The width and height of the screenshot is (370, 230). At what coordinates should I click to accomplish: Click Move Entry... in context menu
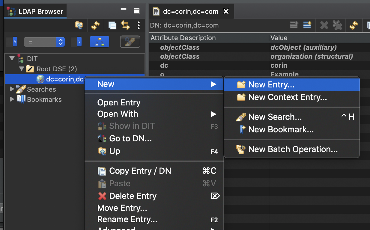[x=154, y=208]
